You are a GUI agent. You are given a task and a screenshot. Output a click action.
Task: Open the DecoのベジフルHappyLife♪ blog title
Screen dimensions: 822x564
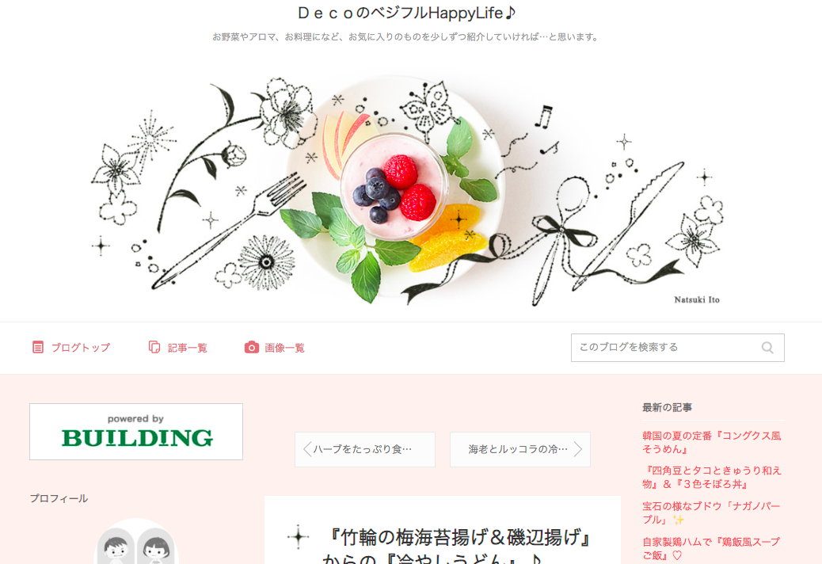pyautogui.click(x=407, y=13)
